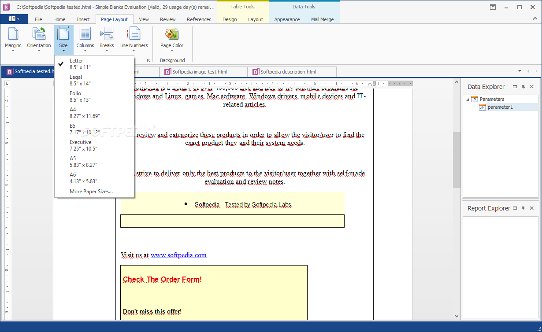Switch to the Review ribbon tab

[167, 19]
